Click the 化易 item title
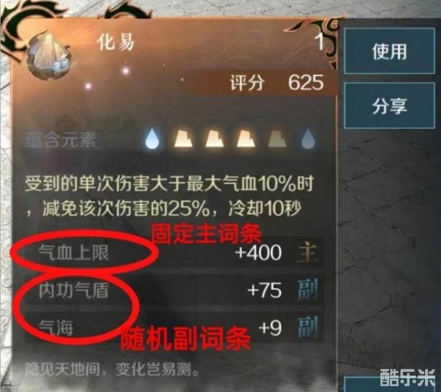 click(115, 43)
